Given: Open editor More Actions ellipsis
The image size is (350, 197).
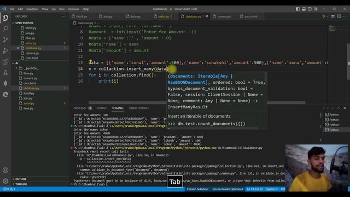Looking at the screenshot, I should coord(345,16).
